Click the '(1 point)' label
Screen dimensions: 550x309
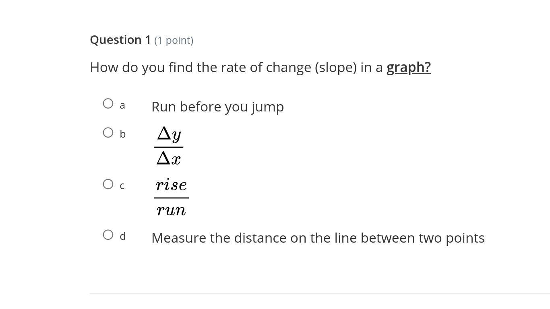174,40
